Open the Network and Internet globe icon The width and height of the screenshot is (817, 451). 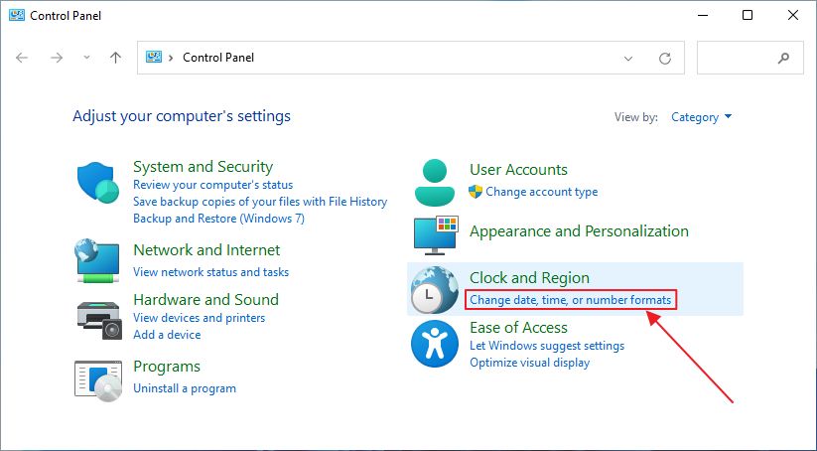tap(97, 260)
